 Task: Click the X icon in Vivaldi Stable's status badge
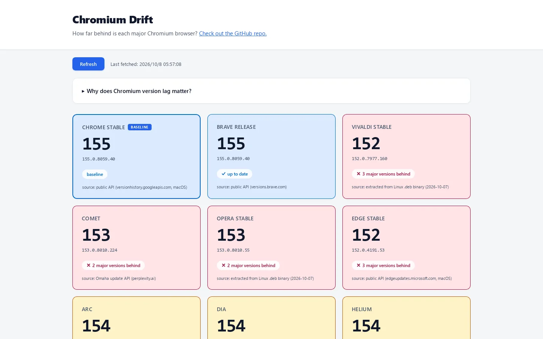[359, 174]
